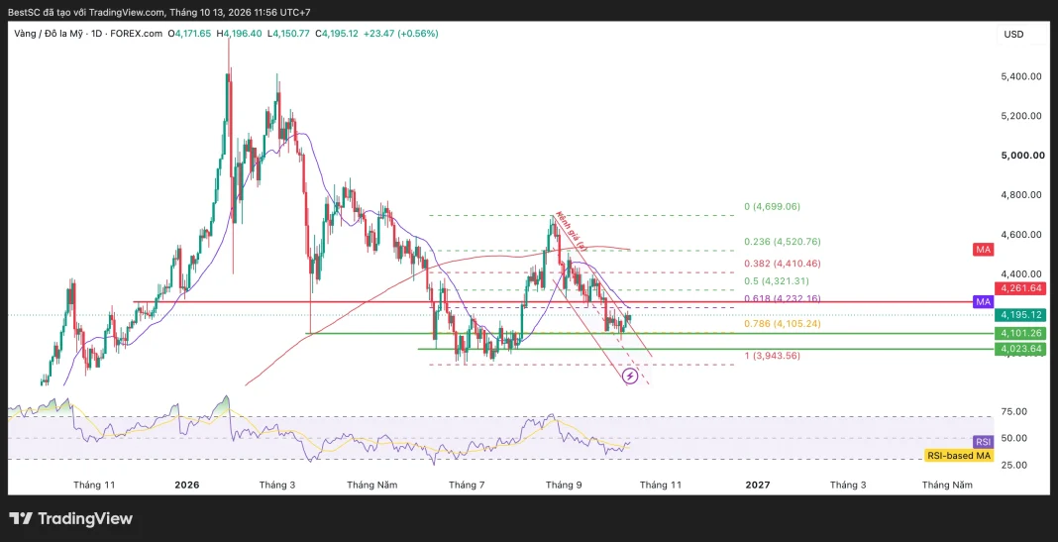
Task: Click the high value H4,196.40
Action: 239,33
